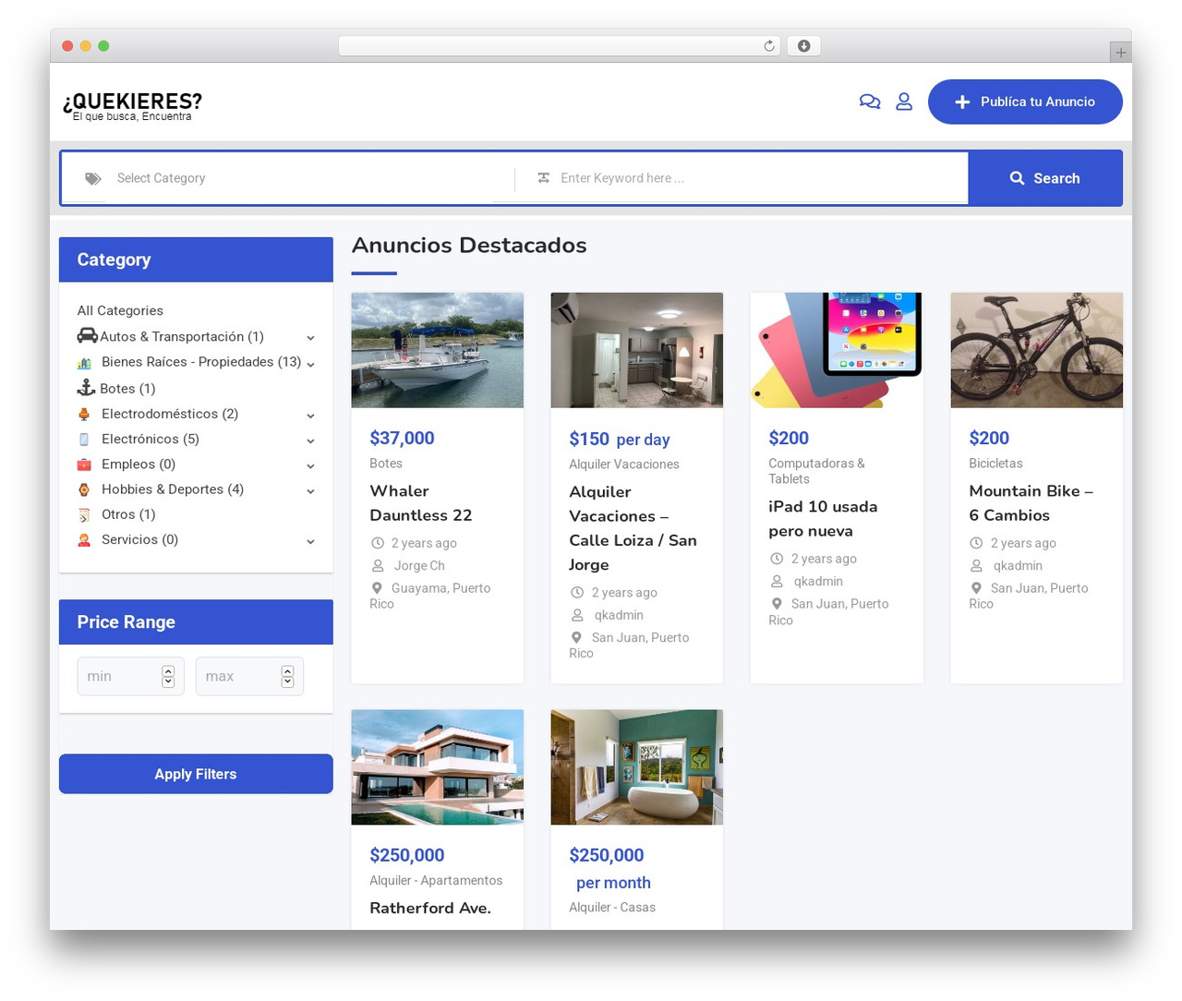Click the browser download icon
The width and height of the screenshot is (1182, 1001).
803,46
